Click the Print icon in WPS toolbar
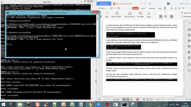Viewport: 191px width, 107px height. (118, 8)
